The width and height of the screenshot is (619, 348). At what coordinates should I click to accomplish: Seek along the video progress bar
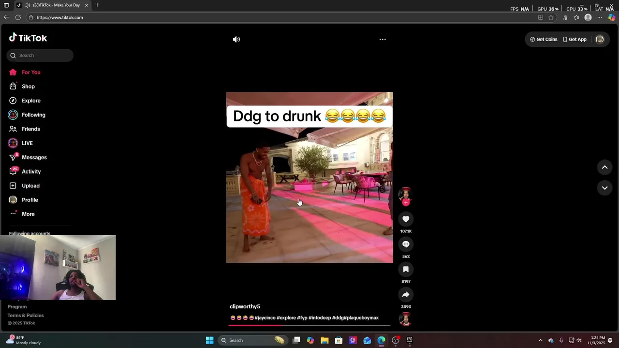(x=309, y=325)
